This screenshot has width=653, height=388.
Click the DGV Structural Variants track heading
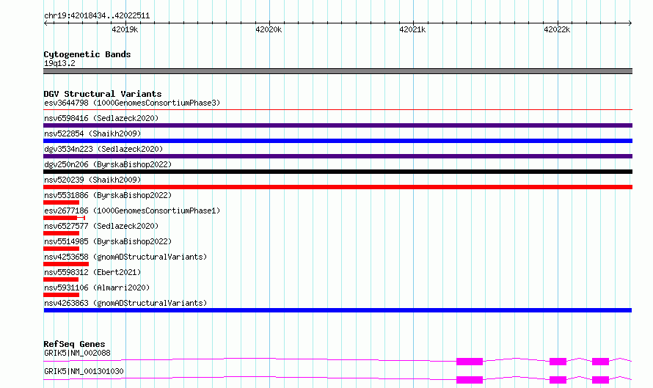103,94
